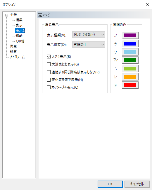
Task: Select the ファ green color swatch
Action: (x=130, y=60)
